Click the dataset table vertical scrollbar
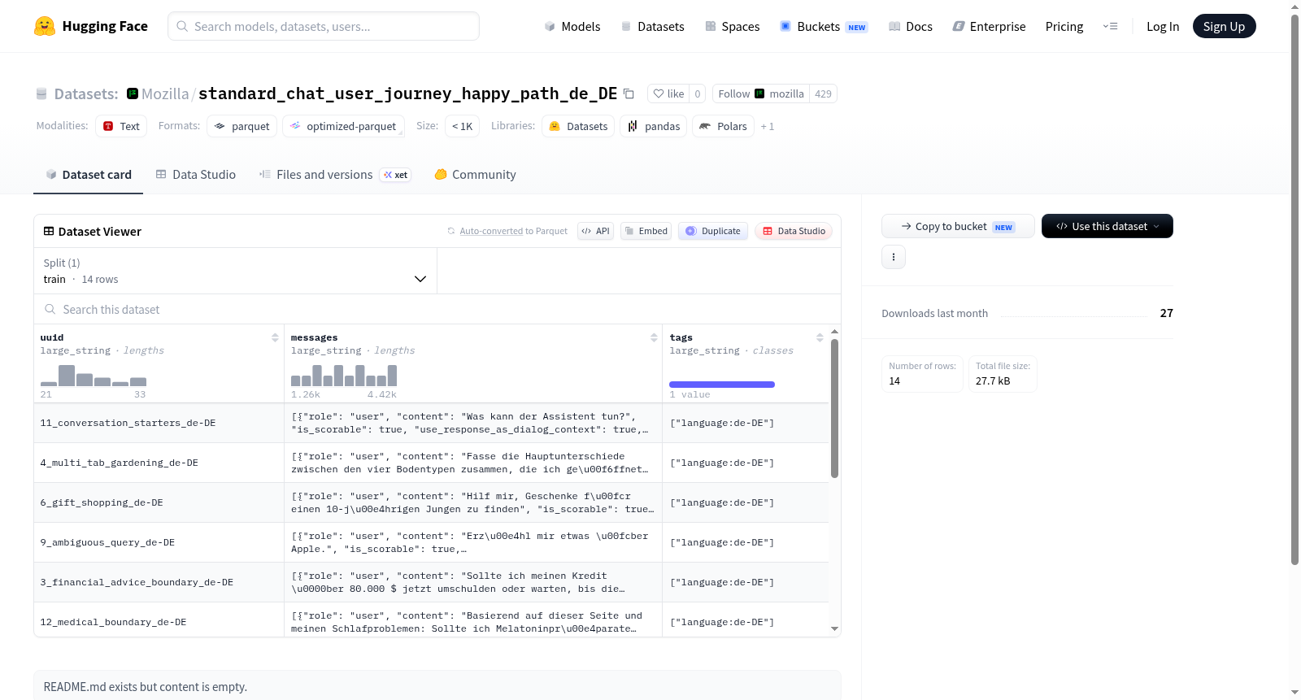This screenshot has width=1301, height=700. pyautogui.click(x=834, y=408)
